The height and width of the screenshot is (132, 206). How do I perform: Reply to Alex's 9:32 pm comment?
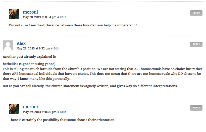[196, 44]
